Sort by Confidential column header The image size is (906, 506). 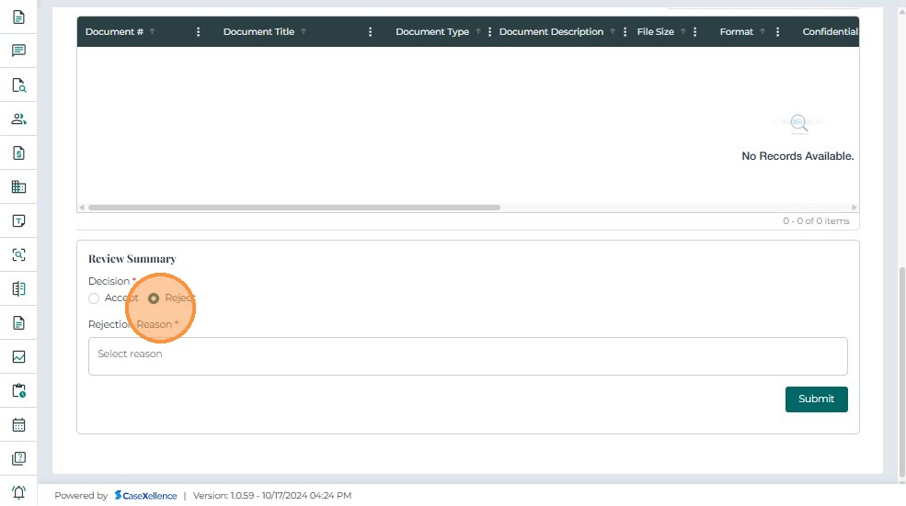pyautogui.click(x=830, y=32)
